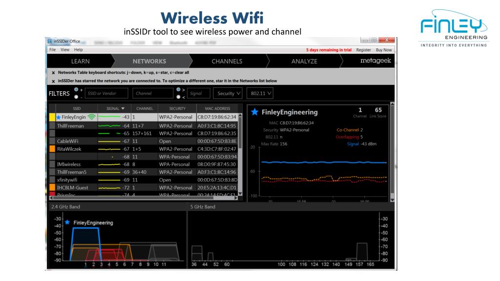
Task: Click the gray color swatch of CableWiFi row
Action: [x=52, y=141]
